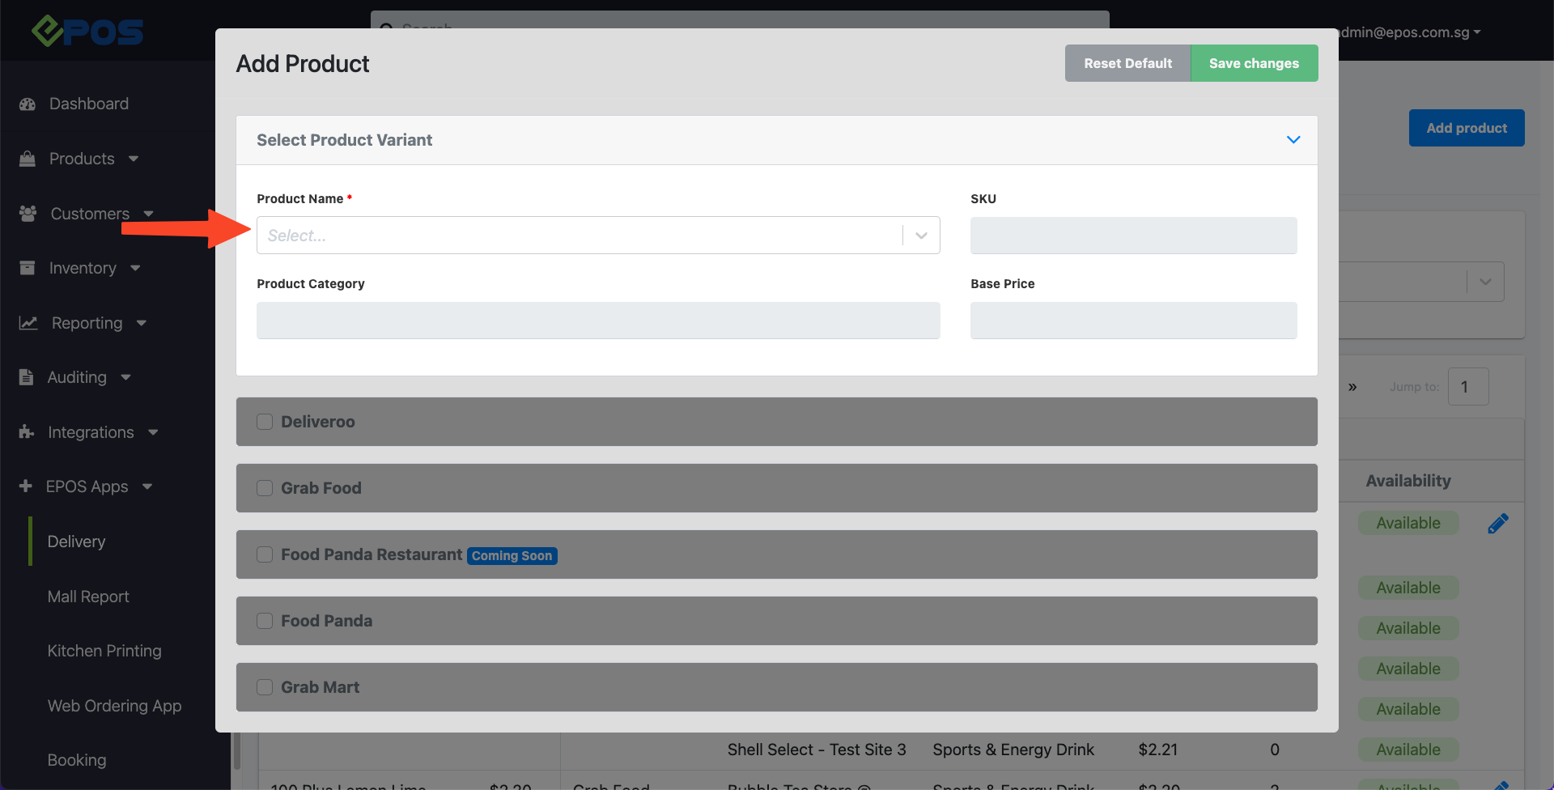Click the Shell Select - Test Site 3 cell

(816, 750)
